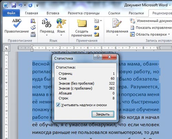Click the word быстренько in the document
The width and height of the screenshot is (172, 139).
pyautogui.click(x=145, y=102)
